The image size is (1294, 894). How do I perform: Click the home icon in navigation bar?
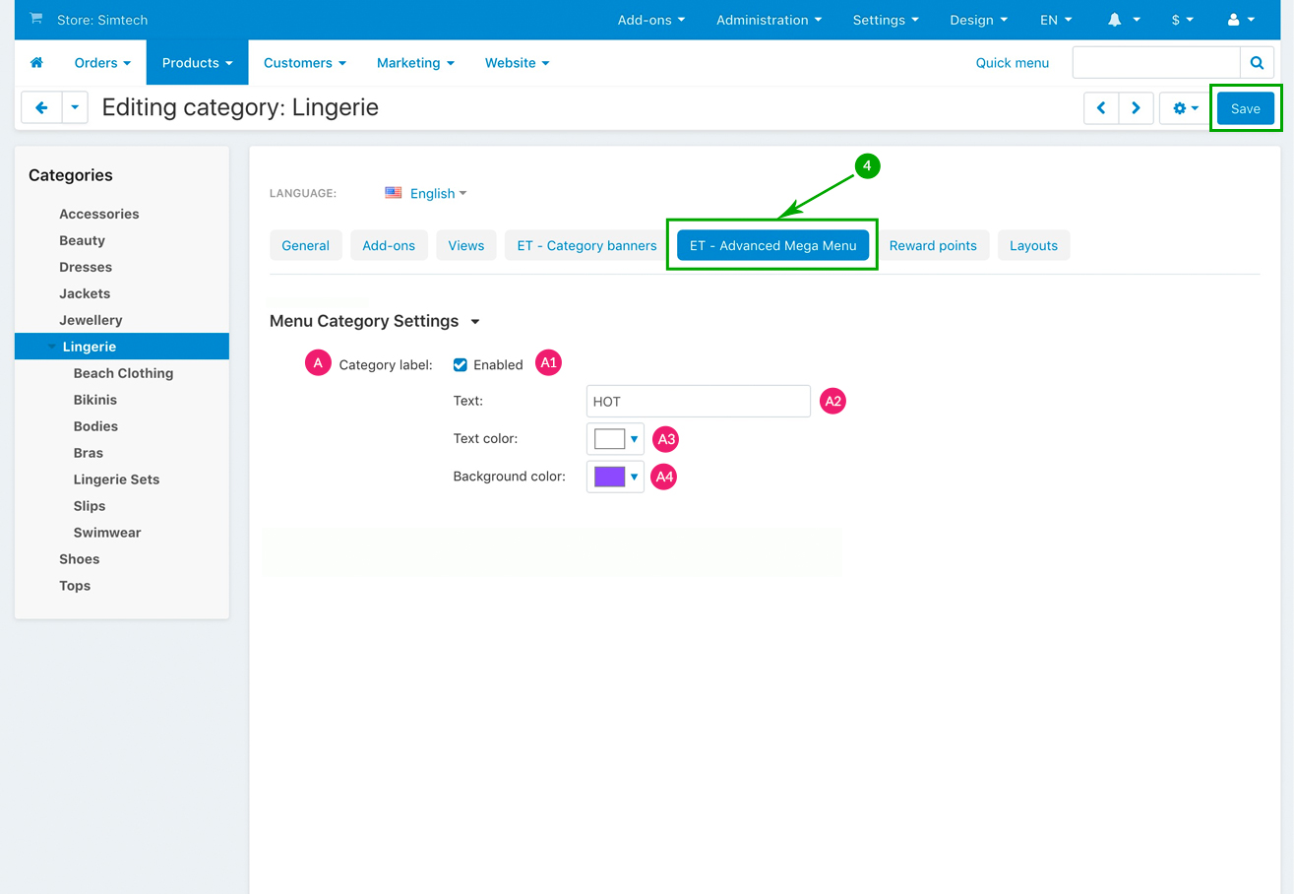[36, 63]
